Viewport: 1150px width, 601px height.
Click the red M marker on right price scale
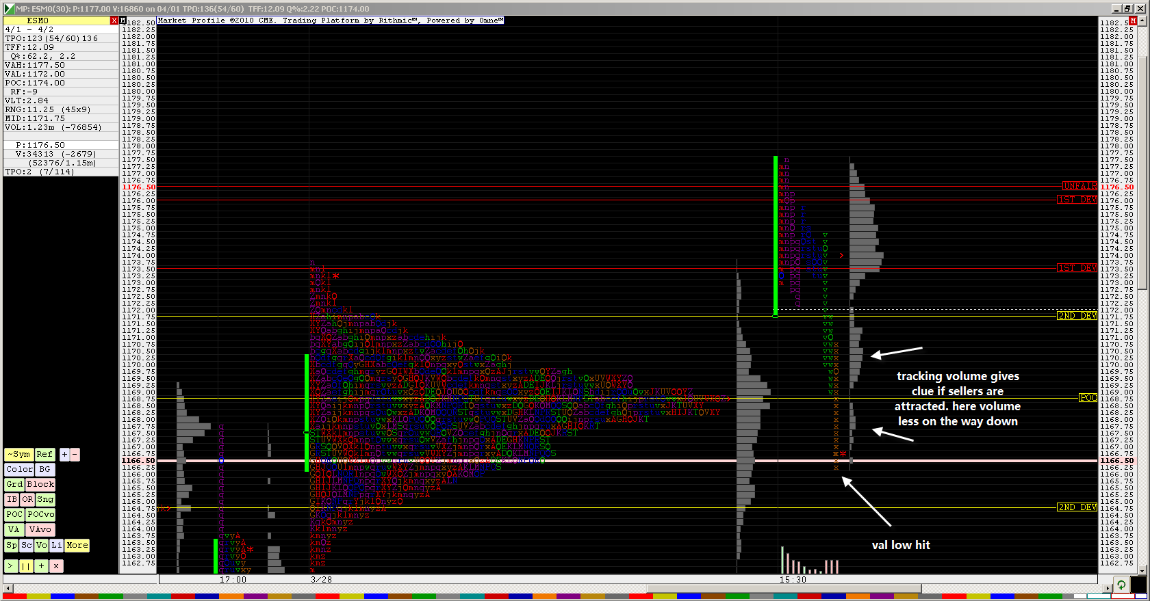pos(1133,21)
